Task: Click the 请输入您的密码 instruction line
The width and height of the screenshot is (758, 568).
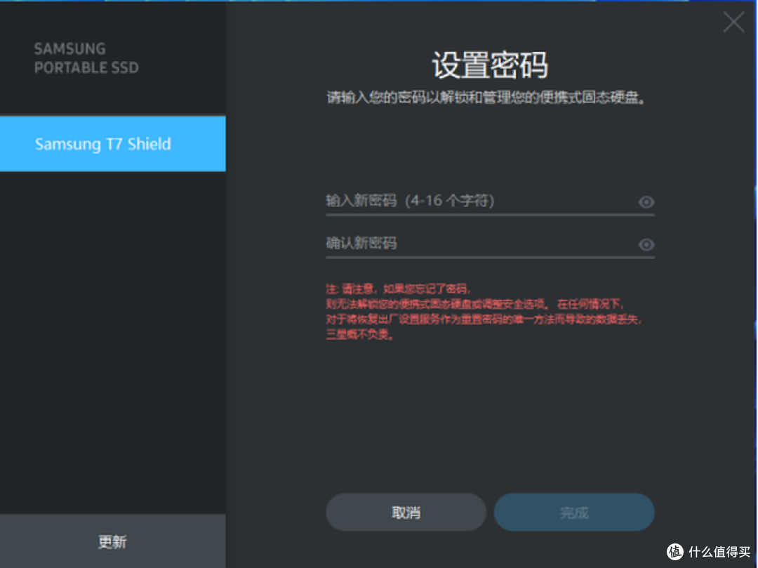Action: (x=486, y=98)
